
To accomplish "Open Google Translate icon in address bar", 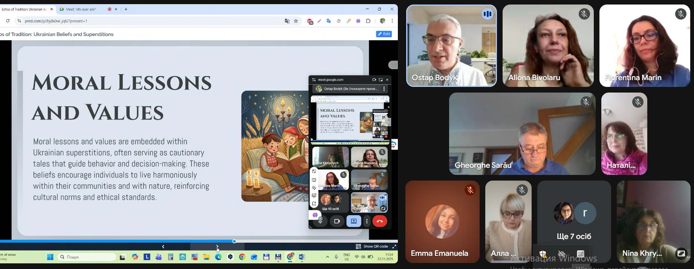I will [x=287, y=21].
